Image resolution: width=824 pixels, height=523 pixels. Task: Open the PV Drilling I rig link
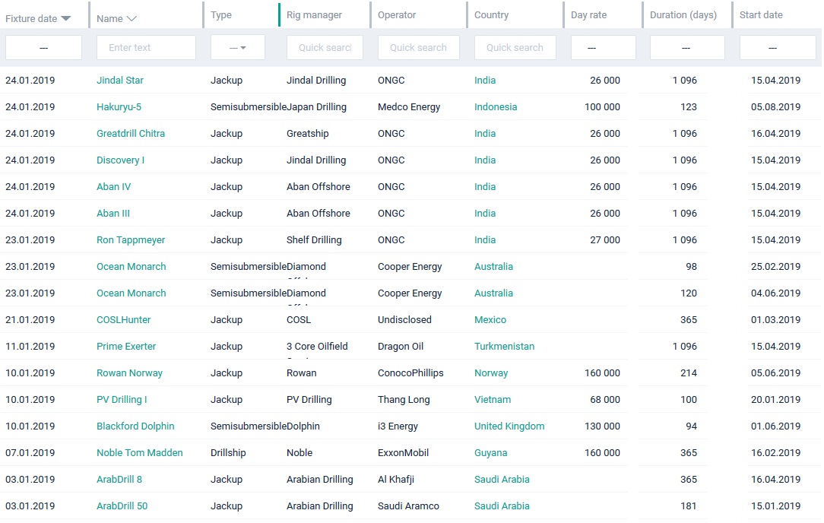[x=122, y=400]
